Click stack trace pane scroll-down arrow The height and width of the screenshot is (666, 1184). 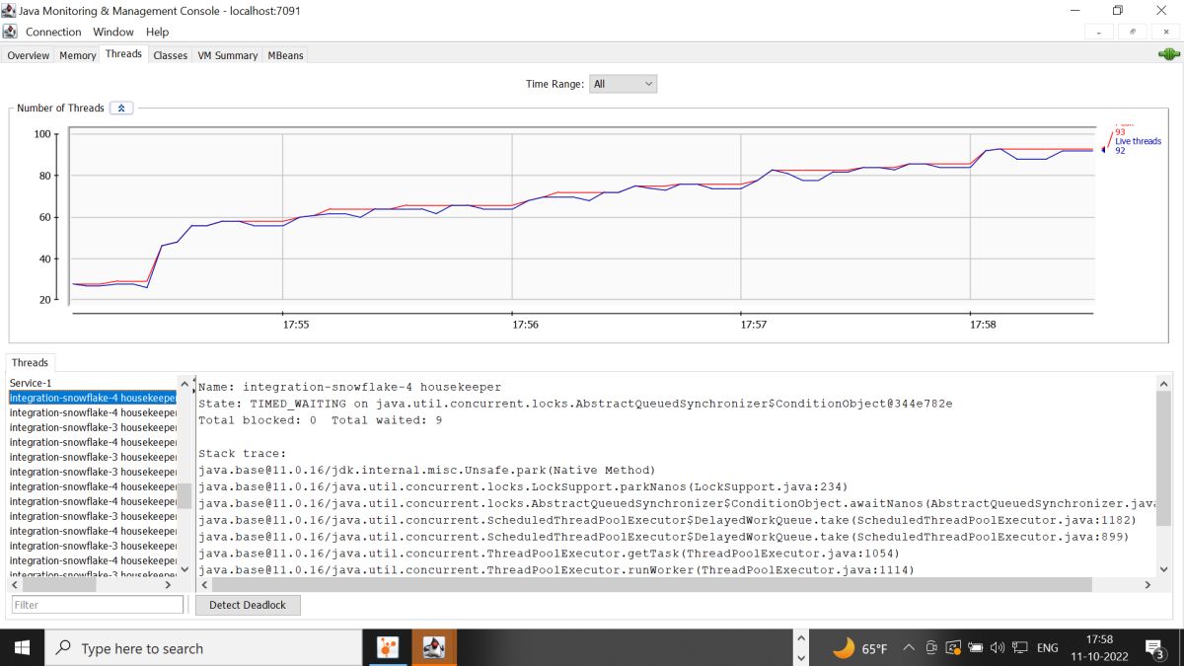[x=1163, y=569]
